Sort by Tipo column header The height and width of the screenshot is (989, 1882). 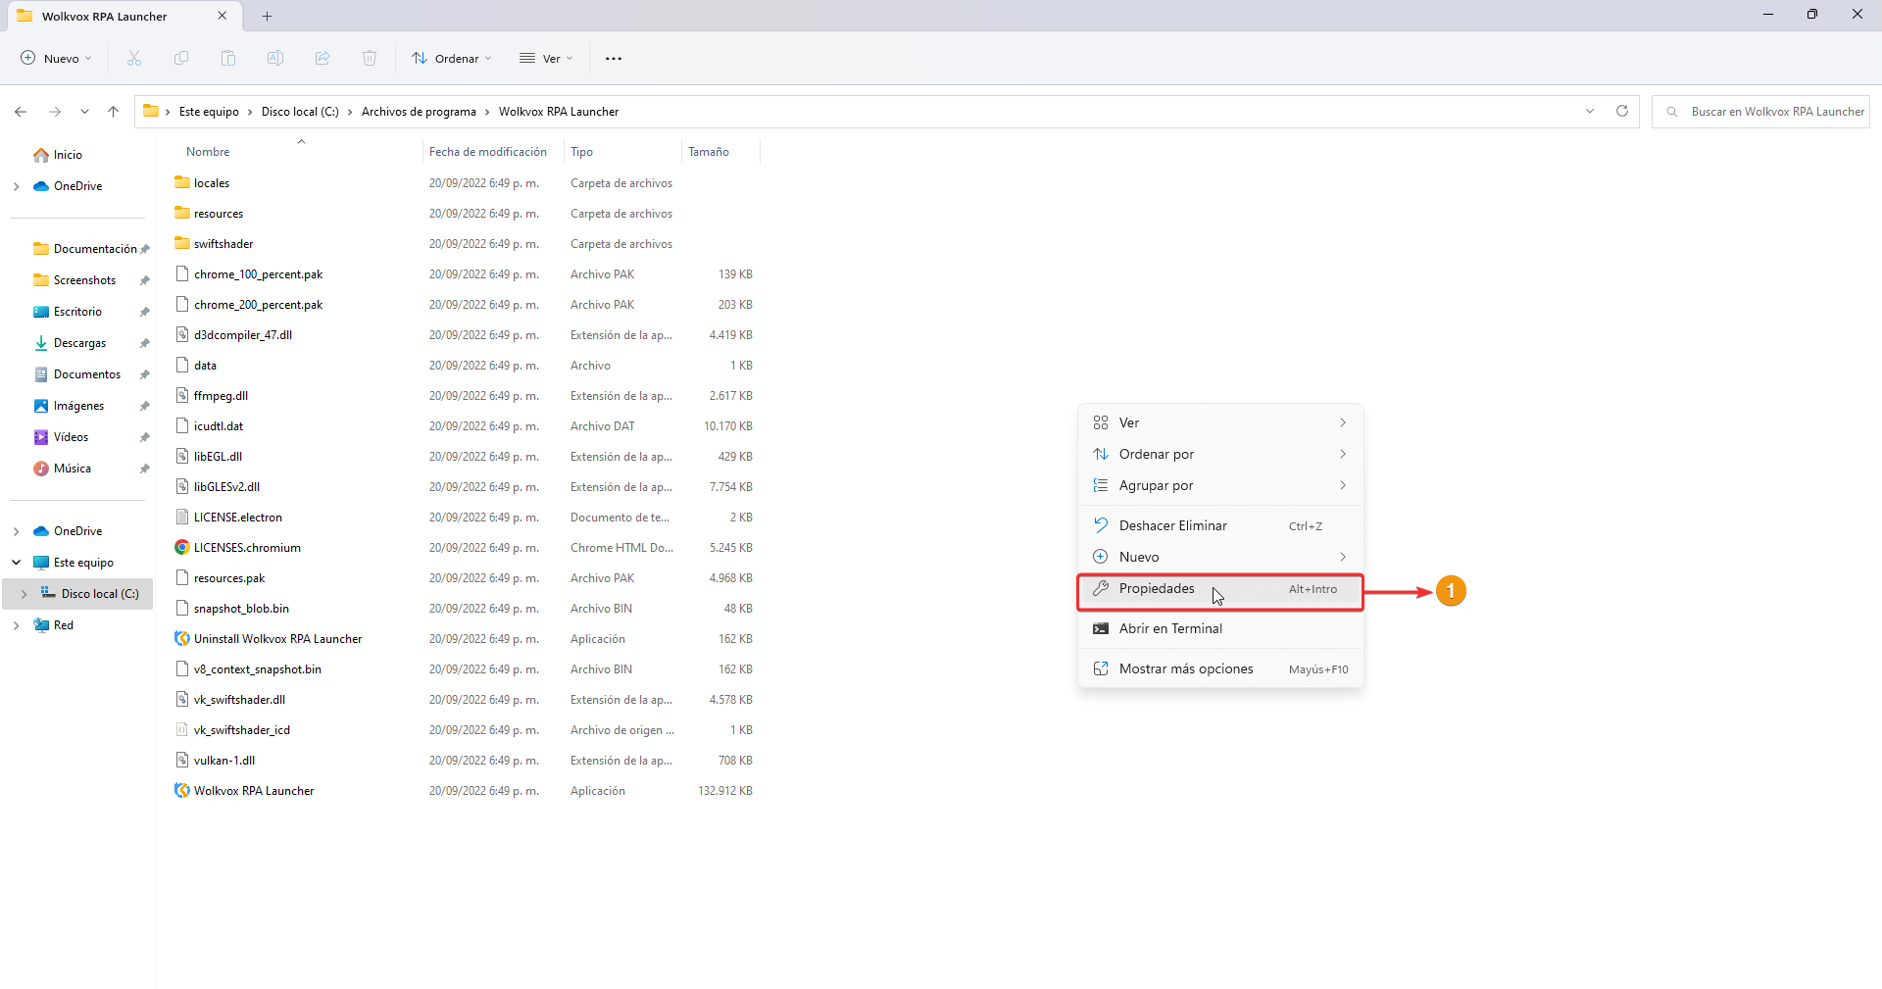pos(582,152)
